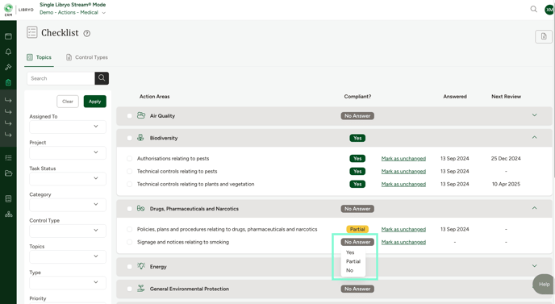Image resolution: width=555 pixels, height=304 pixels.
Task: Open the Task Status dropdown
Action: [x=68, y=178]
